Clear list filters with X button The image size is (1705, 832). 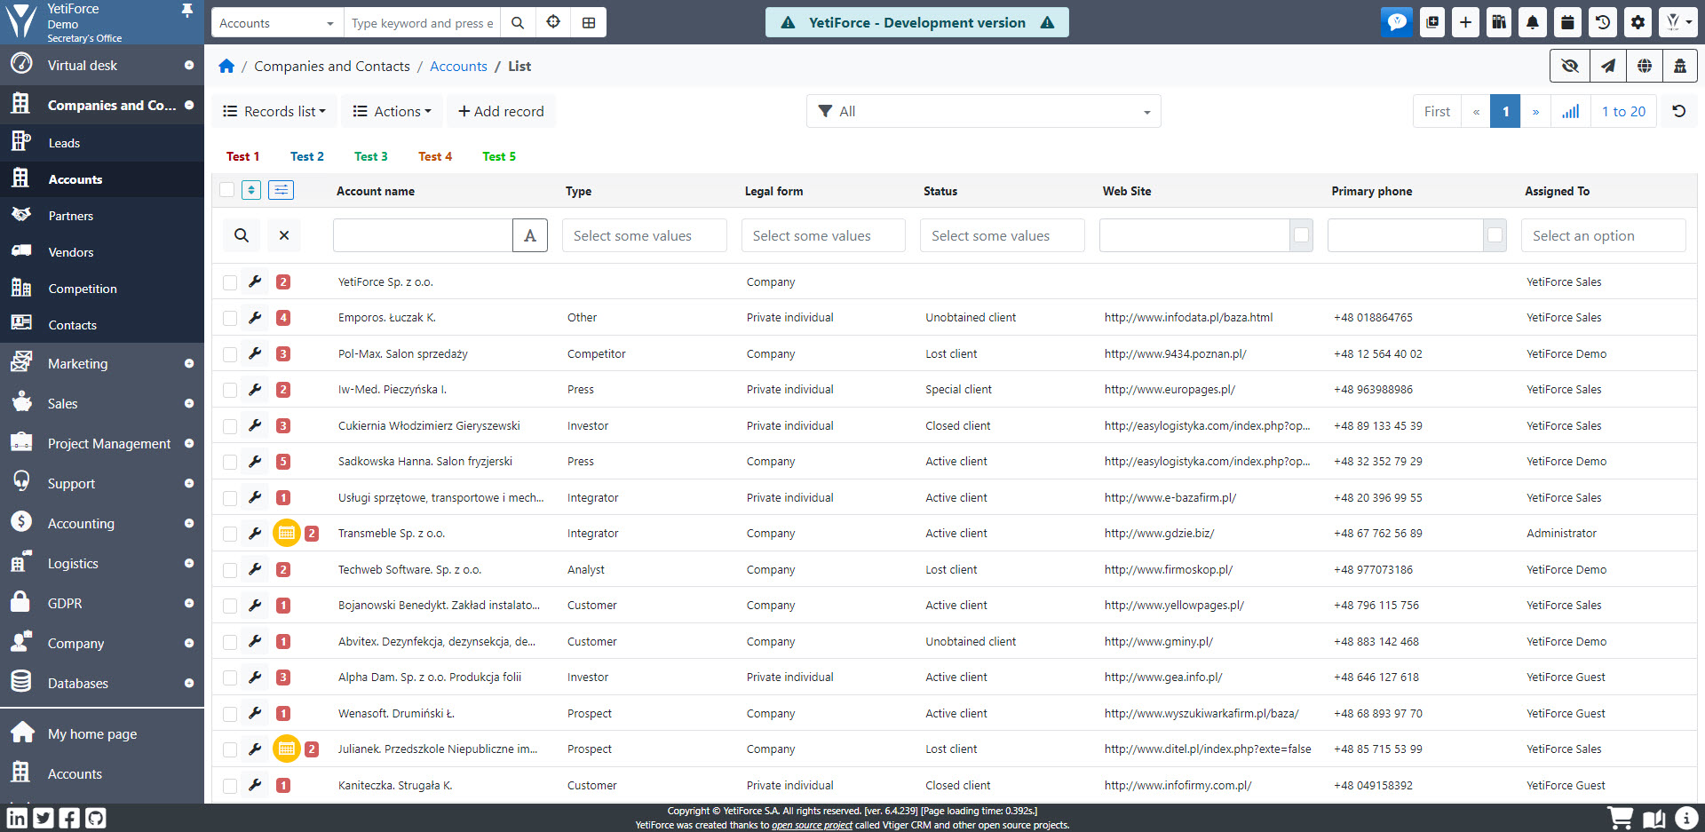point(284,235)
